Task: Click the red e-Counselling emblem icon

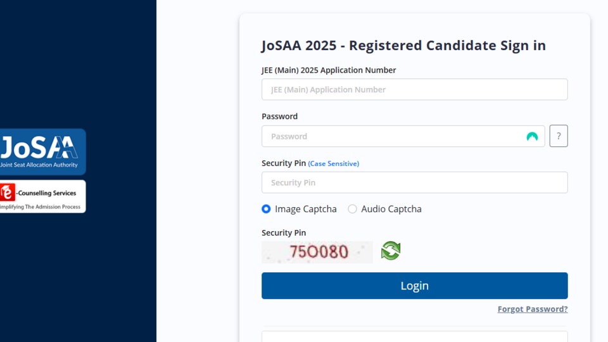Action: tap(8, 193)
